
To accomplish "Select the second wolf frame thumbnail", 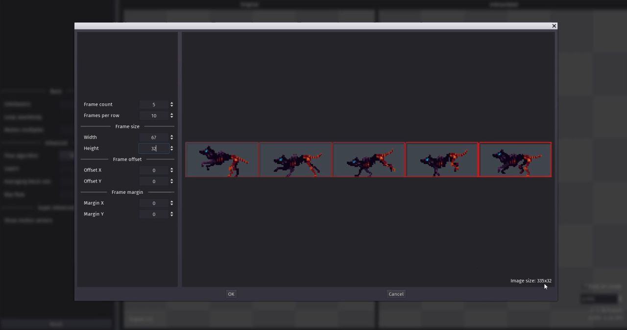I will click(x=295, y=160).
